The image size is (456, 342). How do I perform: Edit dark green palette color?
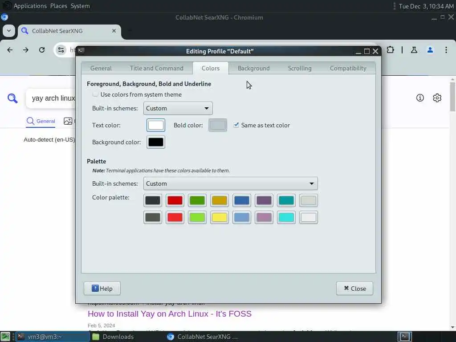[197, 200]
